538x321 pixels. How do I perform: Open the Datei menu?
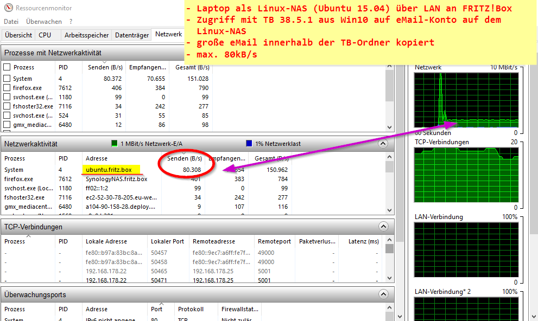tap(11, 21)
